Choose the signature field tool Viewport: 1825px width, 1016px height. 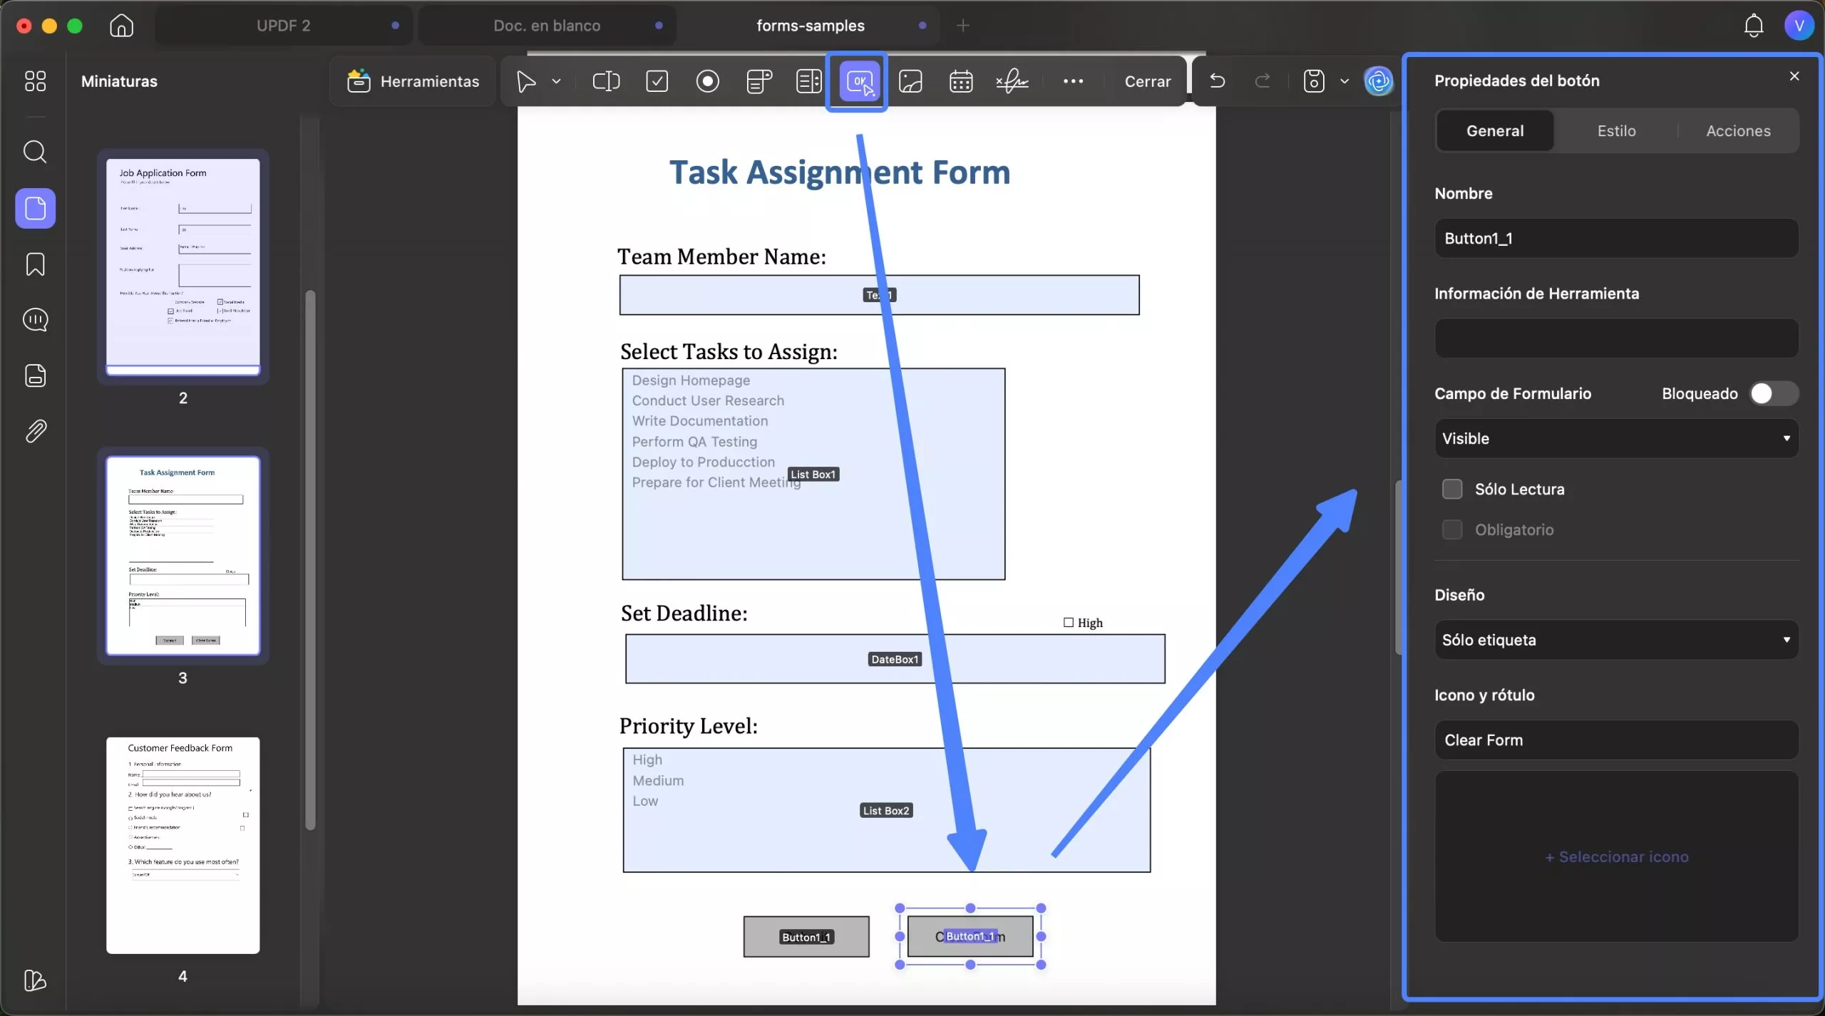click(x=1012, y=81)
